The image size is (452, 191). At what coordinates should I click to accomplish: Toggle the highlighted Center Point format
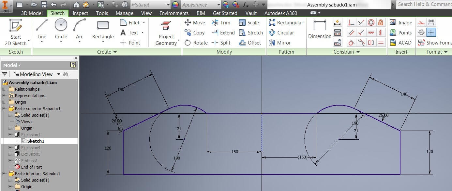(431, 32)
